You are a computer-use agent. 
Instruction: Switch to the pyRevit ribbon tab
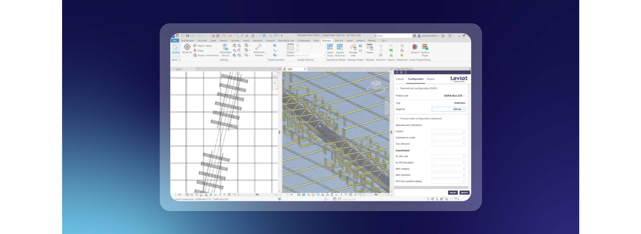(360, 40)
